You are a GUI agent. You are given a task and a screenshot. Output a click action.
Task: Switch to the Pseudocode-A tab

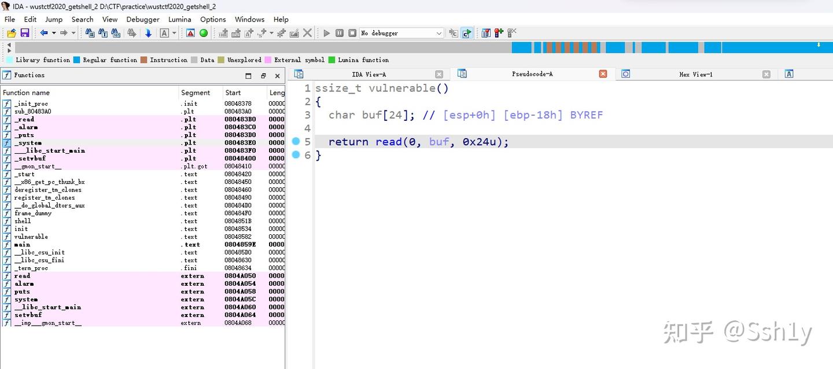(532, 74)
